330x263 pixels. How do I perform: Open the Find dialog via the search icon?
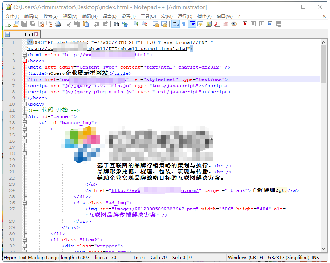115,24
